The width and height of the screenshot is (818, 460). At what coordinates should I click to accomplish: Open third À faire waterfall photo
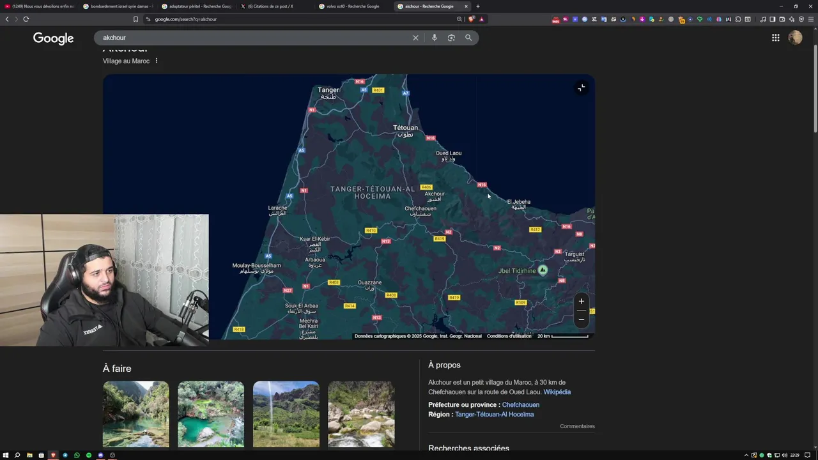286,414
